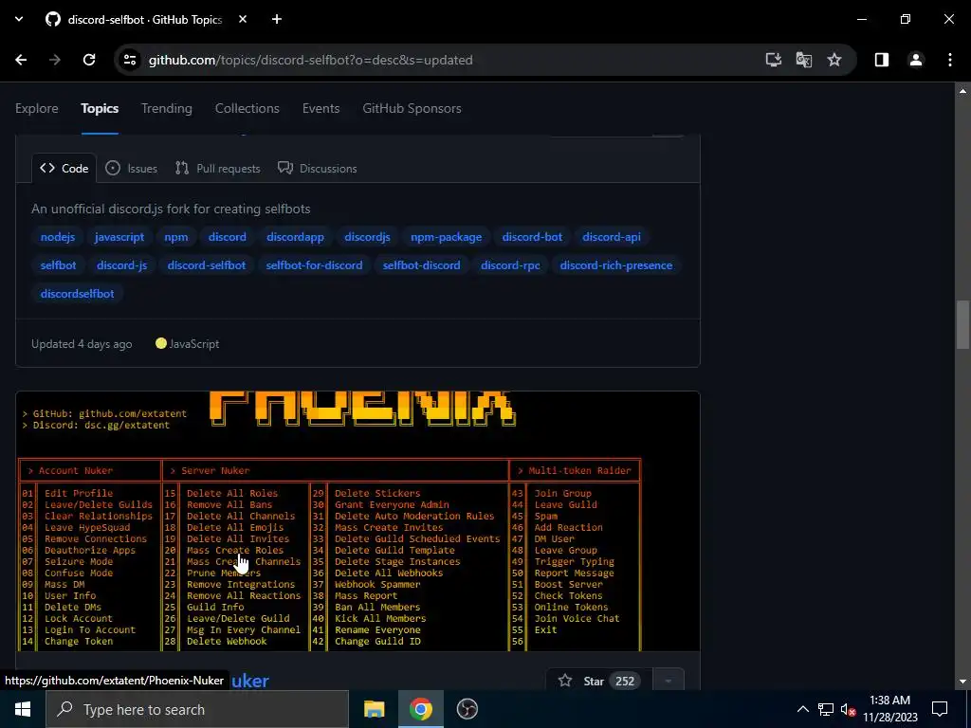971x728 pixels.
Task: Open the discordapp topic tag
Action: coord(296,237)
